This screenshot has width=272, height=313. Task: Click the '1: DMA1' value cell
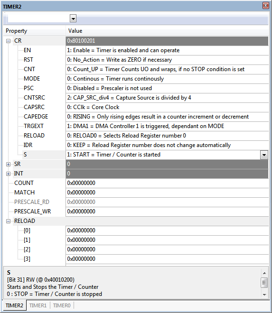[167, 126]
